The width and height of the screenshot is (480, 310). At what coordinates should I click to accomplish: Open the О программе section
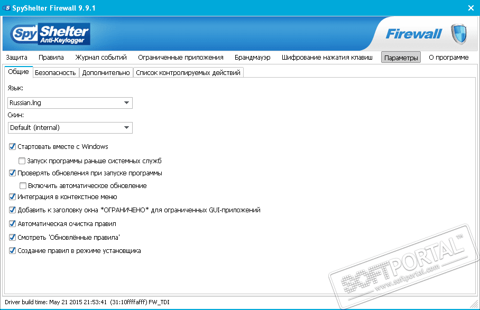point(448,58)
